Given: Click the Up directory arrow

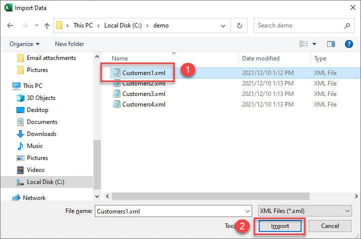Looking at the screenshot, I should click(x=47, y=25).
